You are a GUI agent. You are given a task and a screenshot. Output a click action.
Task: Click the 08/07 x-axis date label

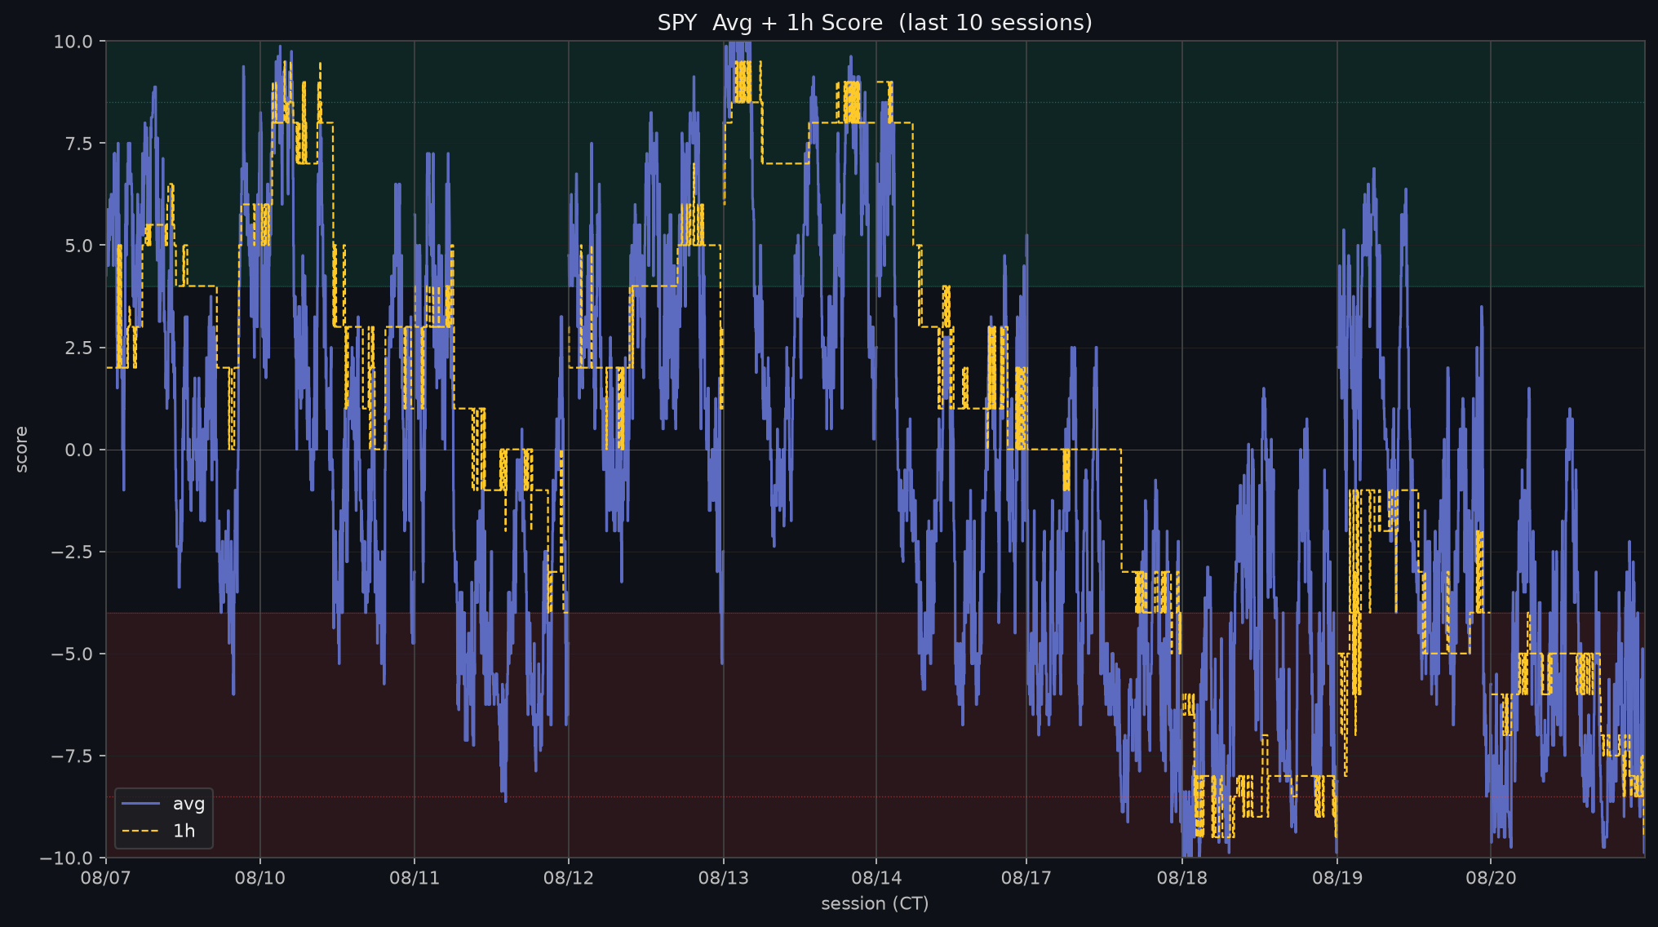point(106,878)
